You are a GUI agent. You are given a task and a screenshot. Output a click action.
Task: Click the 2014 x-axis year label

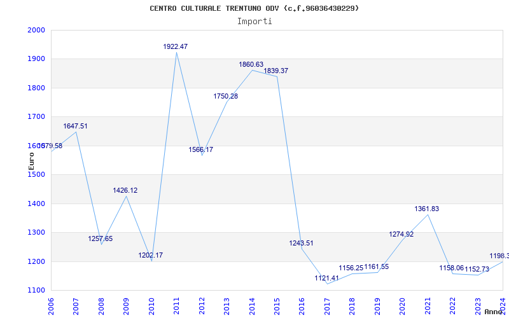coord(252,307)
